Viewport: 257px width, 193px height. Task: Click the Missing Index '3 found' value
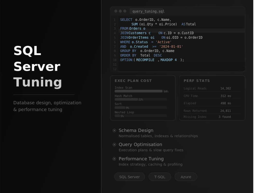click(x=225, y=117)
